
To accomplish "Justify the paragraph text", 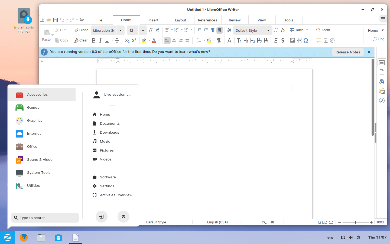I will pyautogui.click(x=187, y=40).
